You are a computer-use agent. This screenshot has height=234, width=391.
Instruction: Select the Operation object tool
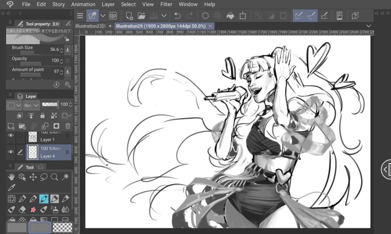22,177
